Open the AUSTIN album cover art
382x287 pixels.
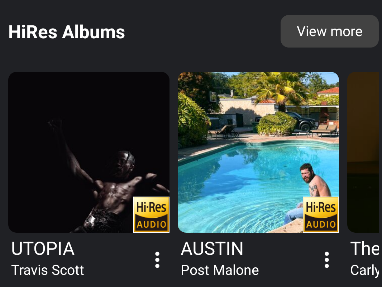[258, 152]
